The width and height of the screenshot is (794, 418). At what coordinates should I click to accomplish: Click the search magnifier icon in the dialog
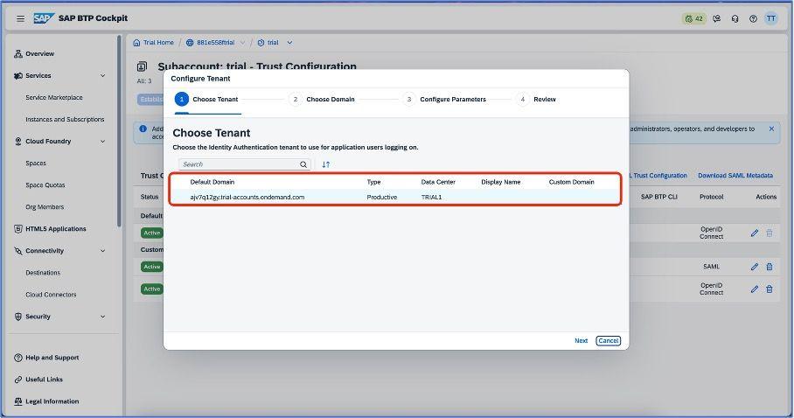coord(303,164)
